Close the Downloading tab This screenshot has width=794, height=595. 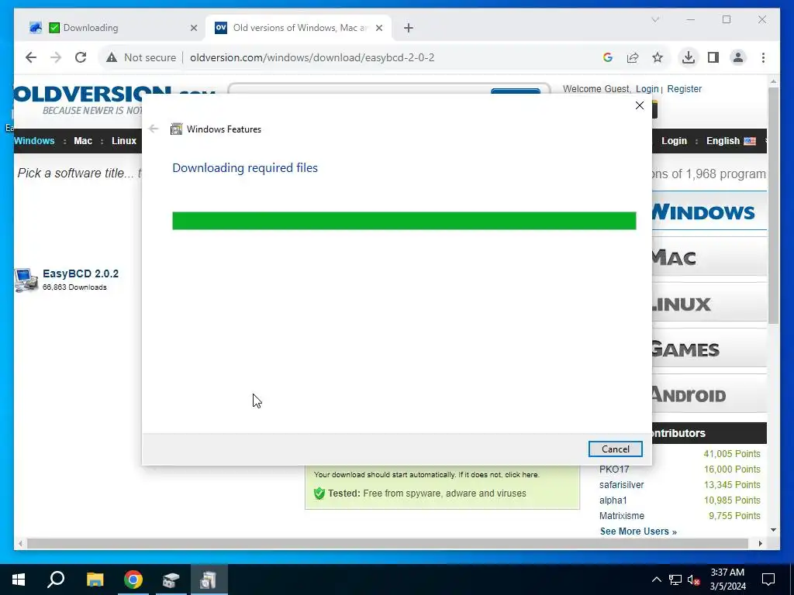coord(193,28)
